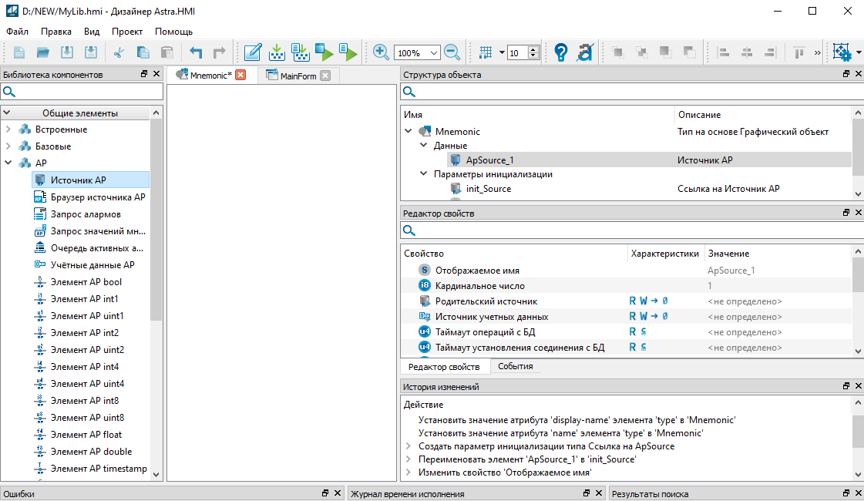Click the zoom out magnifier icon
The image size is (864, 501).
tap(452, 52)
